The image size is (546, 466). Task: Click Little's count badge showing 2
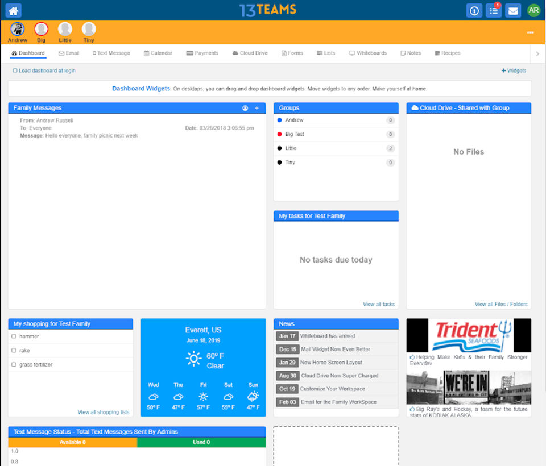(x=390, y=148)
